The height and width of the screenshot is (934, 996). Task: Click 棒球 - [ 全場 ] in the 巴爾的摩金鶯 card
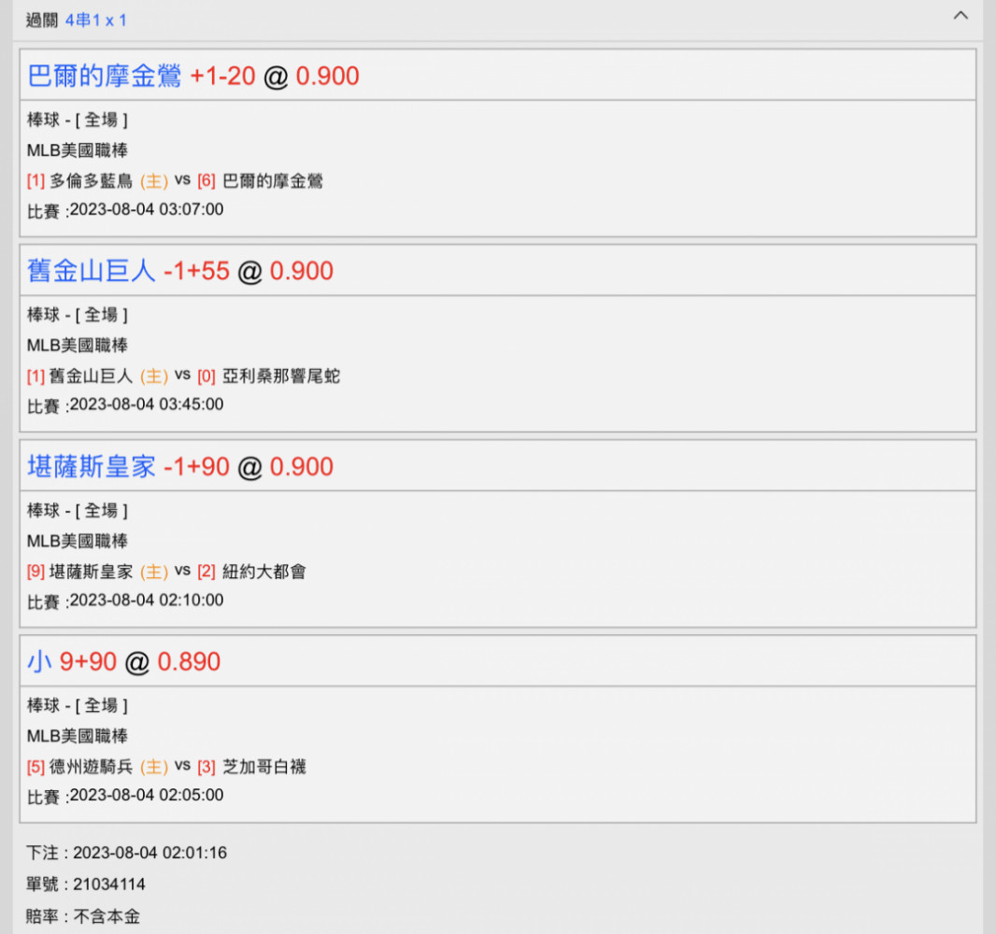pos(78,120)
